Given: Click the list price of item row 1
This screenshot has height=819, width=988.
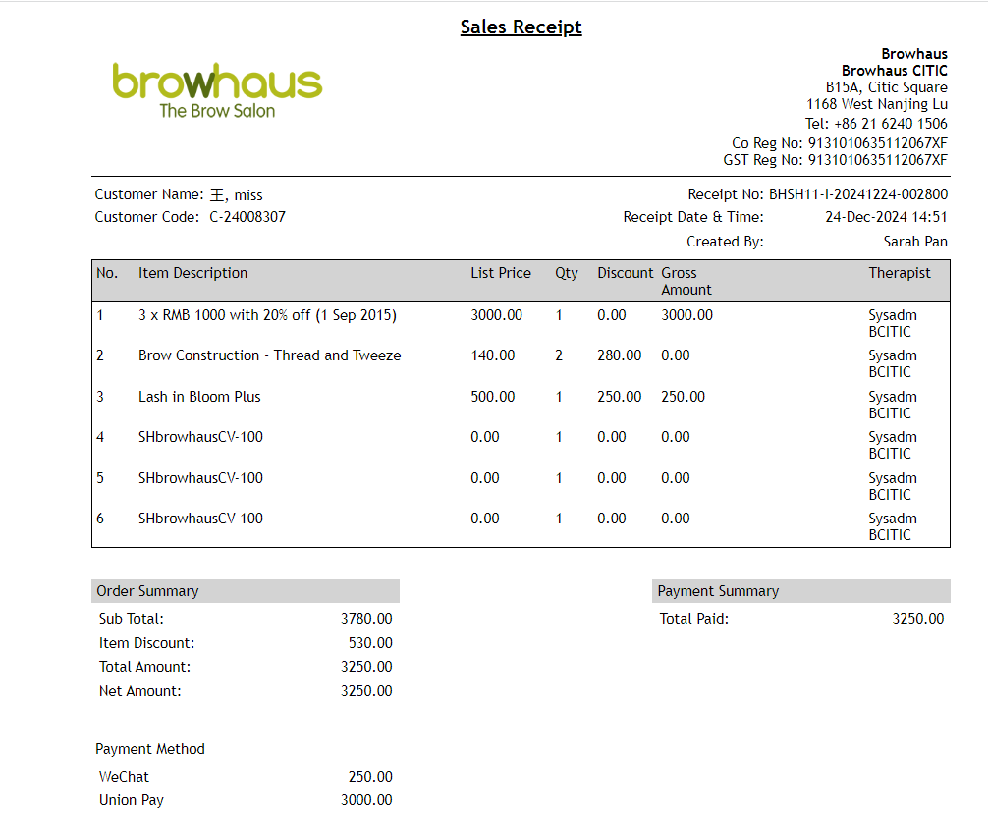Looking at the screenshot, I should [x=497, y=315].
